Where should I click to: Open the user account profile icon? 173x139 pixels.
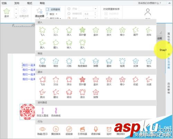[148, 12]
